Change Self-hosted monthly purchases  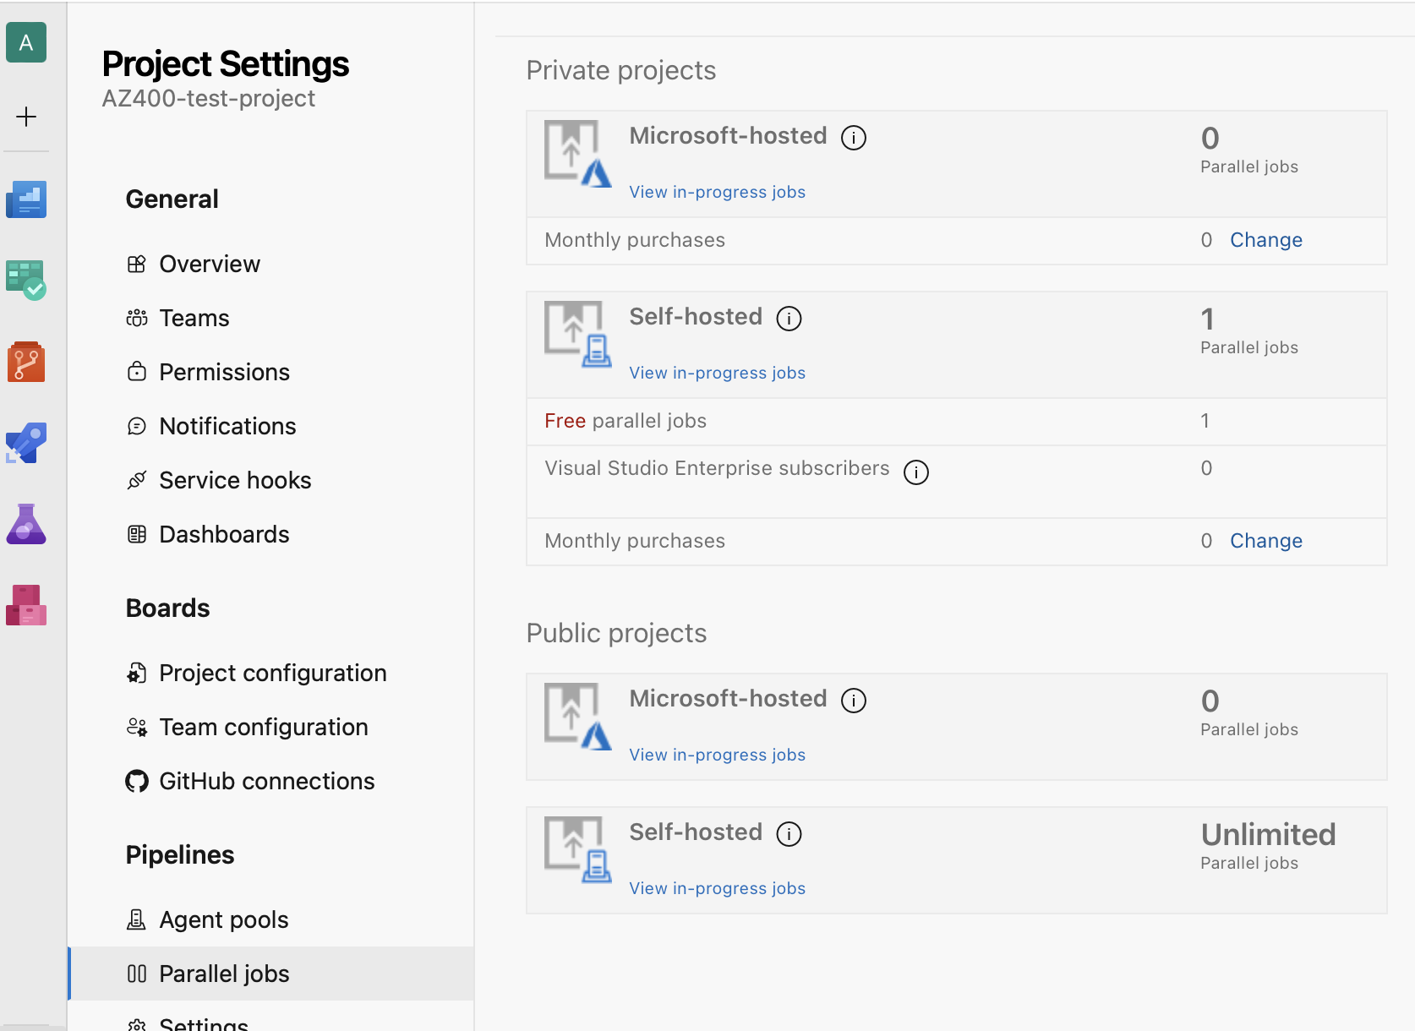pyautogui.click(x=1265, y=541)
